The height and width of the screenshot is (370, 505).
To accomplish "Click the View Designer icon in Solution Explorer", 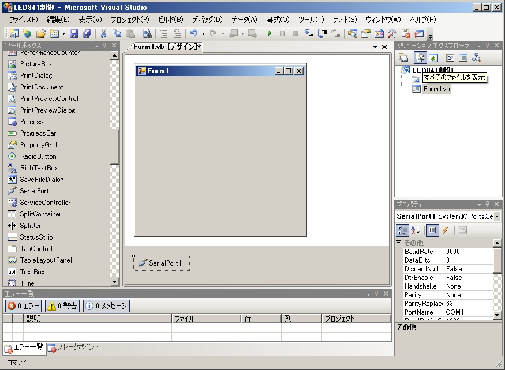I will click(x=463, y=58).
